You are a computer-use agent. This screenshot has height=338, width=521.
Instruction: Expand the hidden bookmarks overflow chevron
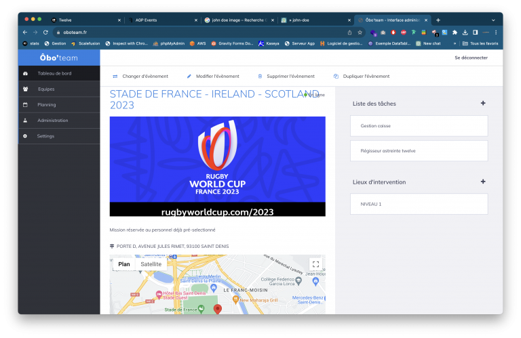coord(455,43)
